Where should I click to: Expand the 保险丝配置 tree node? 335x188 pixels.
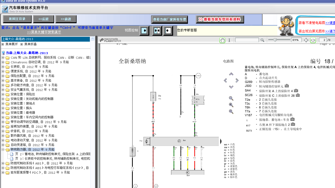(x=3, y=76)
